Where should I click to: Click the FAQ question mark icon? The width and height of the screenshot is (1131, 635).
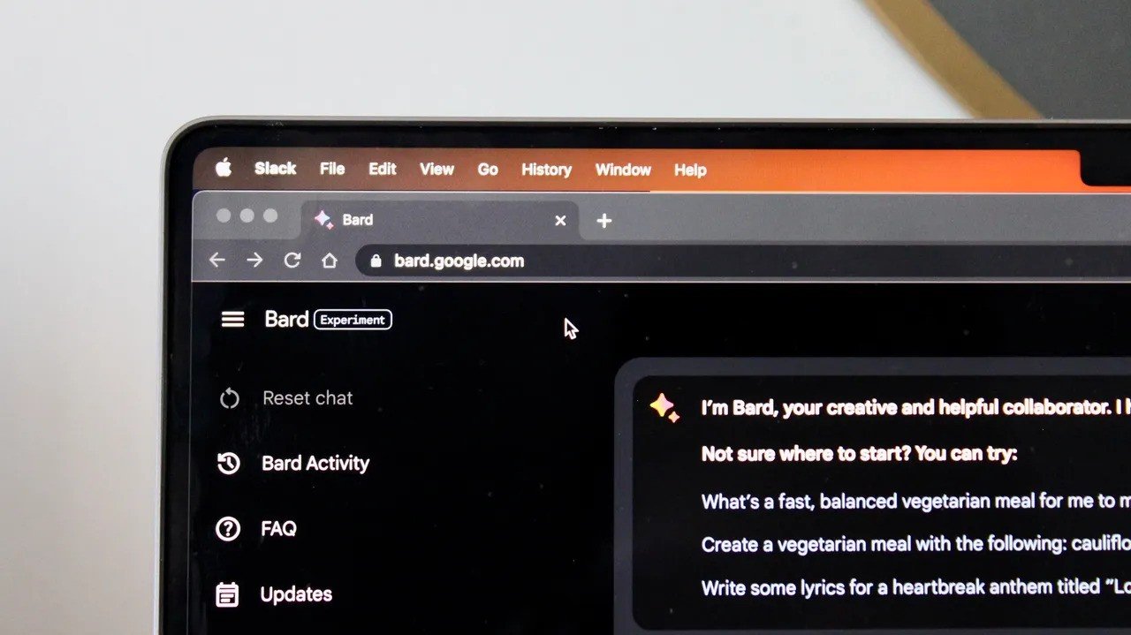point(228,528)
